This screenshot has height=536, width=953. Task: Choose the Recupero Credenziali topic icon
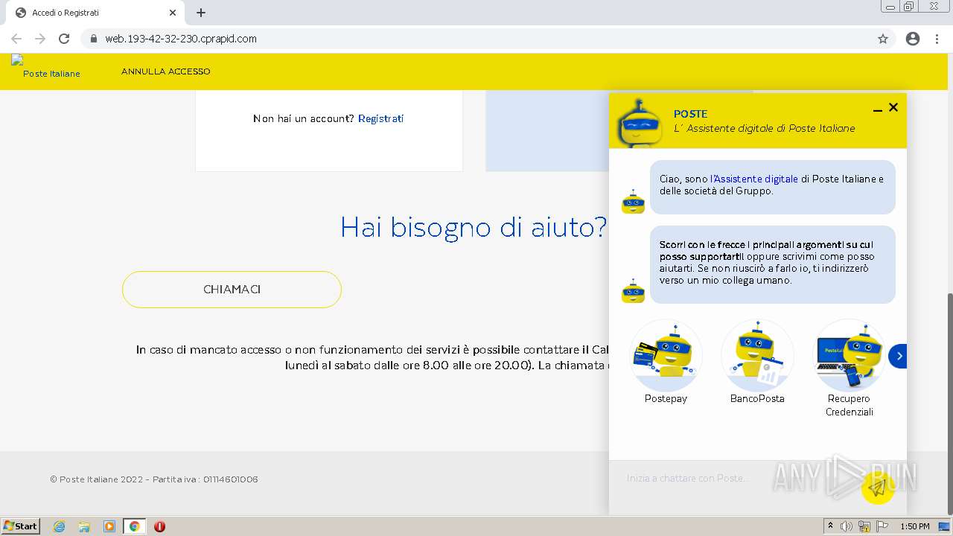(x=849, y=355)
